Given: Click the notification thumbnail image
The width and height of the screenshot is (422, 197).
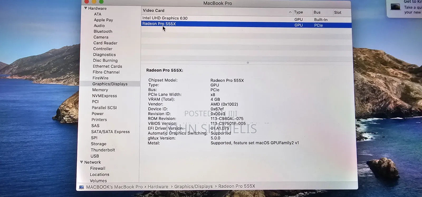Looking at the screenshot, I should coord(395,7).
